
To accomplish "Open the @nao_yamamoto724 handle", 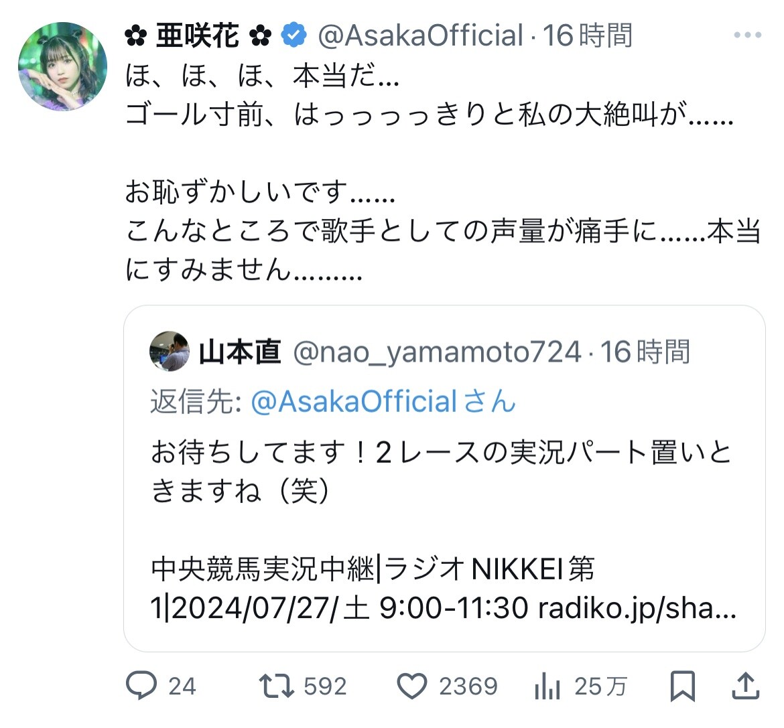I will click(x=437, y=352).
